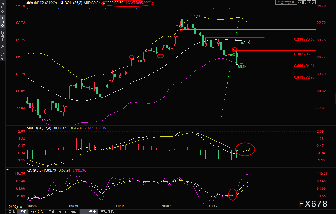Click the 85.54 swing low label
The width and height of the screenshot is (336, 214).
click(242, 66)
